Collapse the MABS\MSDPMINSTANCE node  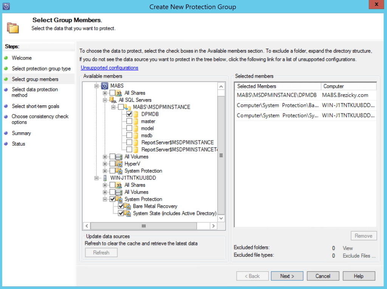(x=113, y=107)
